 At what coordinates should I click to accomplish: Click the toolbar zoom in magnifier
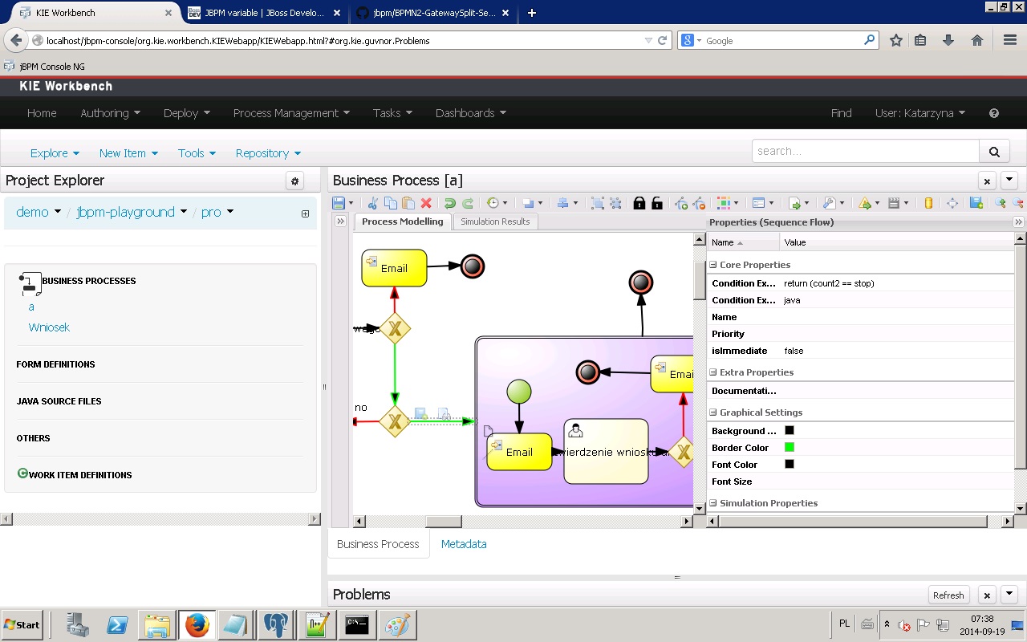pos(1000,203)
